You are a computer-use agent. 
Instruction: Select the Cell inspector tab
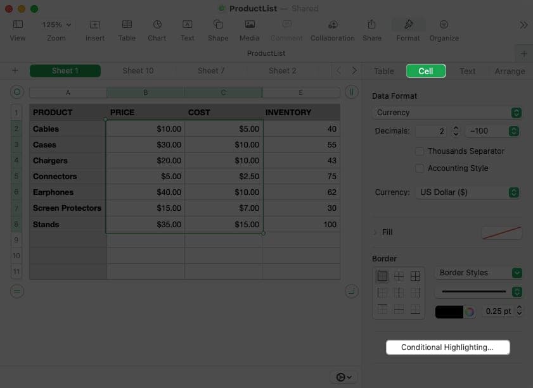[426, 71]
